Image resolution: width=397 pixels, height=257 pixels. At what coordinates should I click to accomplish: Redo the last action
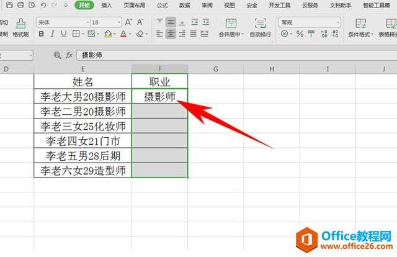coord(54,5)
